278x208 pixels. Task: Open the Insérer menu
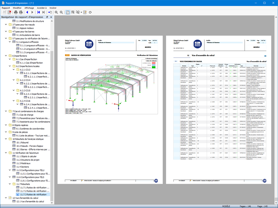tap(53, 8)
